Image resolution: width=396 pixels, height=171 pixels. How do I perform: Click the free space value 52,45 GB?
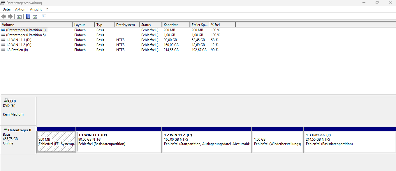coord(198,40)
